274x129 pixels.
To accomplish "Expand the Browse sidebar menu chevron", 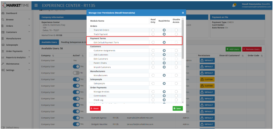I will 29,19.
